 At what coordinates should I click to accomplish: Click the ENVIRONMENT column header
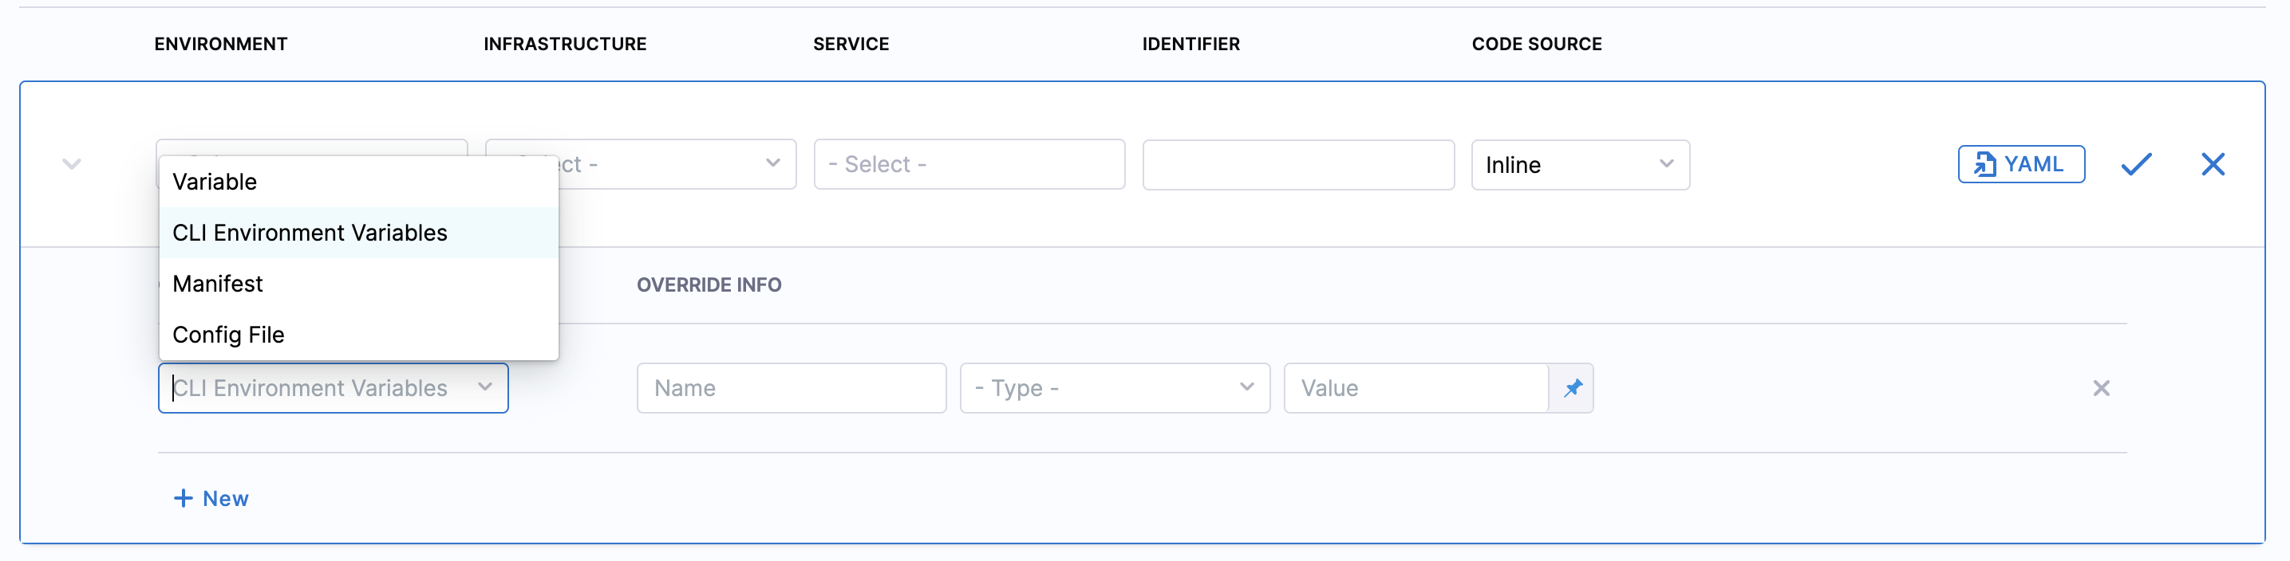point(220,45)
